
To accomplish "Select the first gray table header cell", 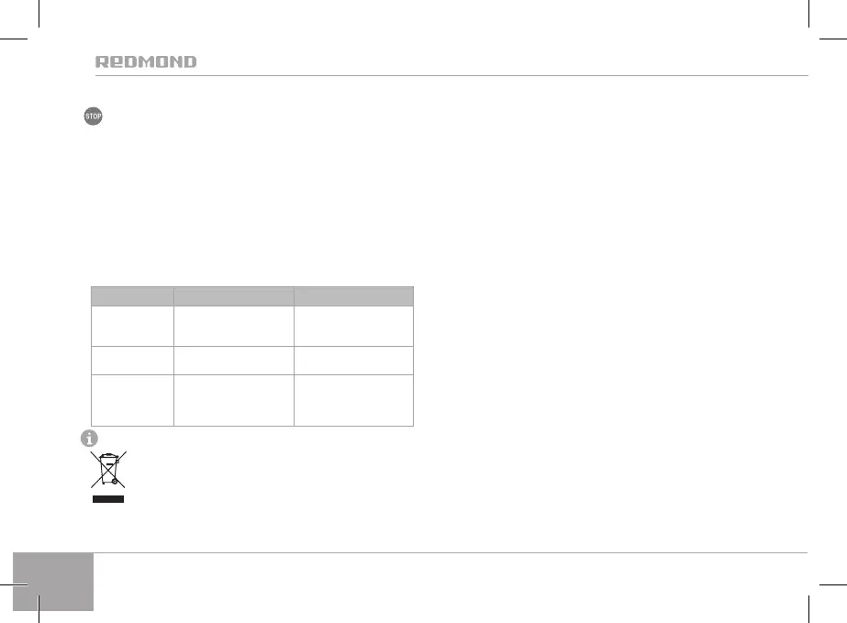I will (132, 295).
